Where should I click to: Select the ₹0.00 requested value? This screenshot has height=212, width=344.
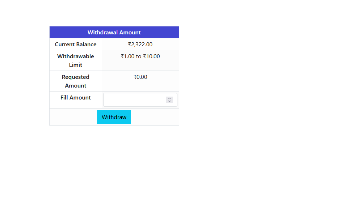coord(140,77)
